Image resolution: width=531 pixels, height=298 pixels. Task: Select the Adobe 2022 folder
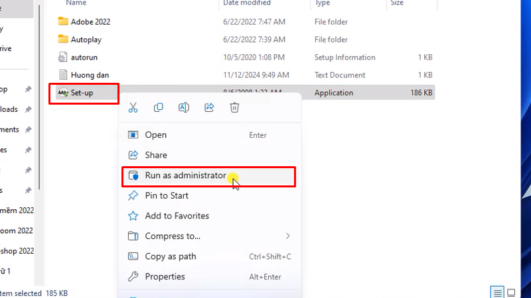tap(90, 21)
